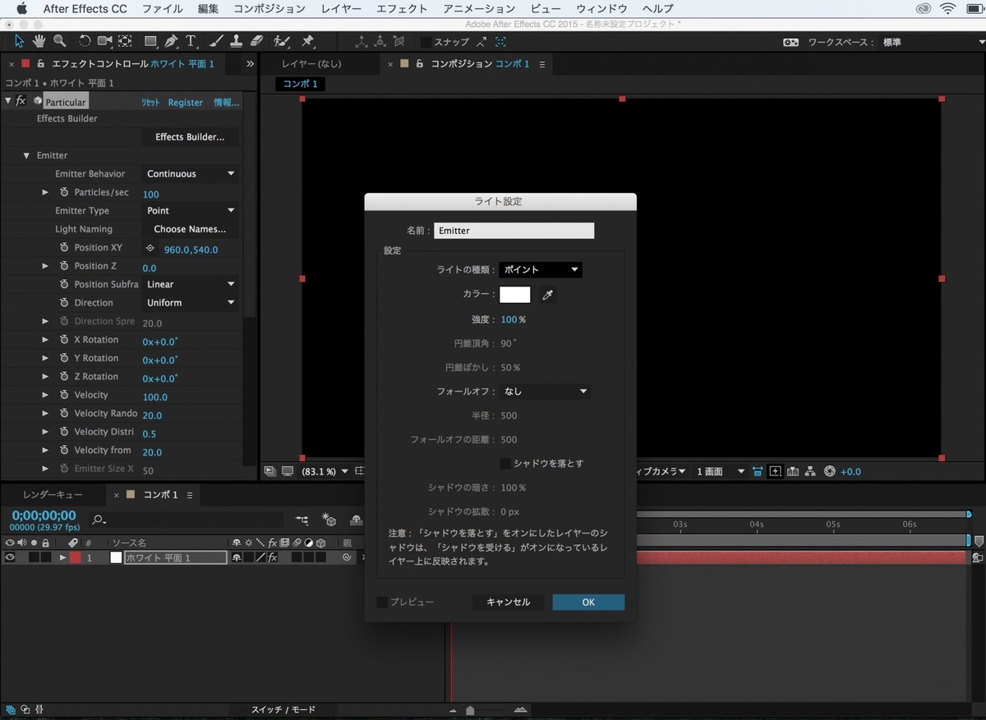This screenshot has width=986, height=720.
Task: Click the OK button in the light dialog
Action: (x=588, y=602)
